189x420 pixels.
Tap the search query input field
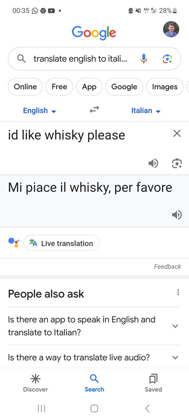[x=80, y=59]
